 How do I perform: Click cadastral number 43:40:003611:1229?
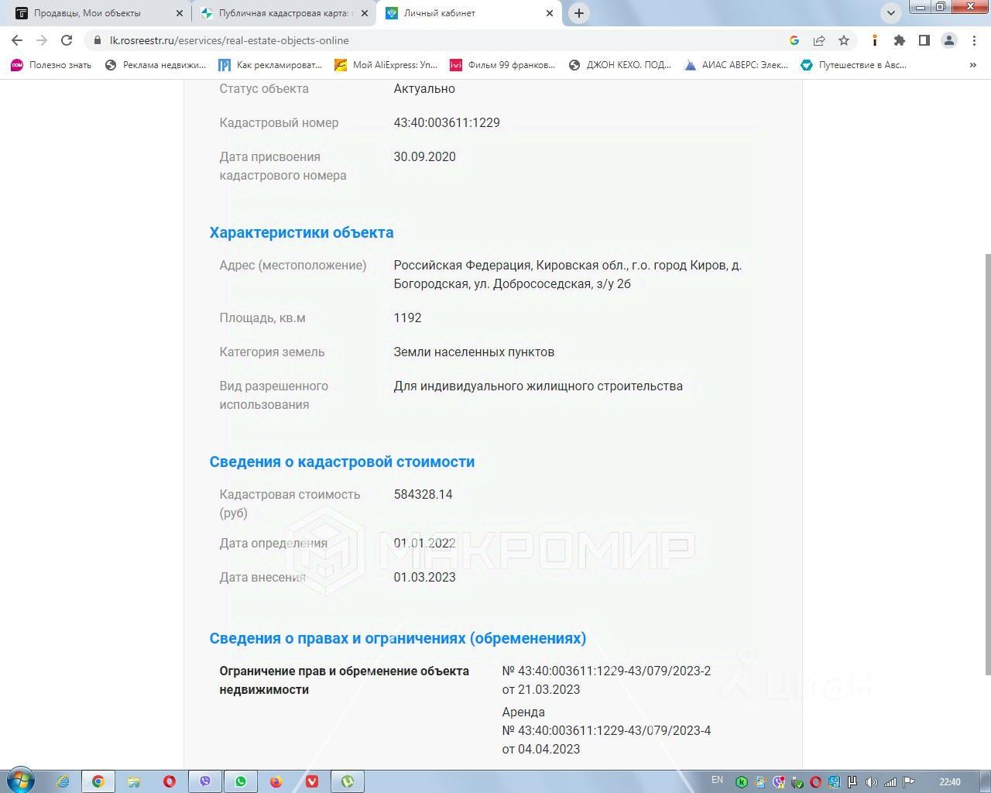[x=447, y=122]
